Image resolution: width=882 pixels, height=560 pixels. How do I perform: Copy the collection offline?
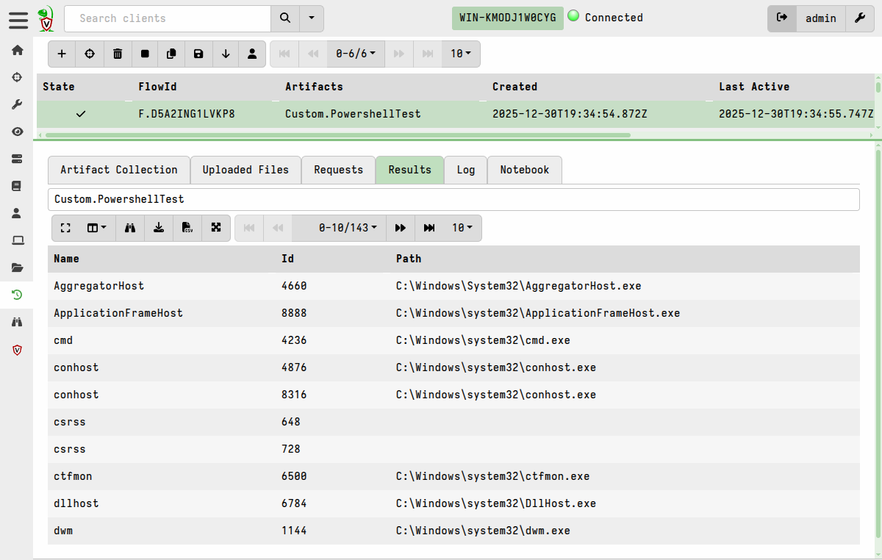[172, 54]
